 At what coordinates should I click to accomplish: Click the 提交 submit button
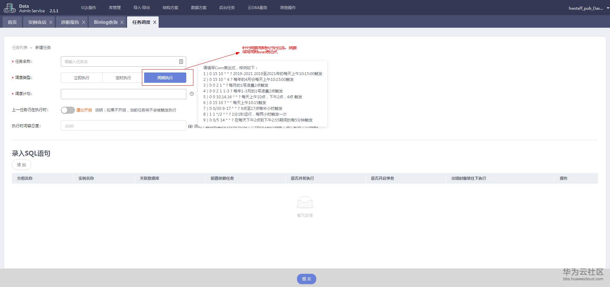coord(307,279)
